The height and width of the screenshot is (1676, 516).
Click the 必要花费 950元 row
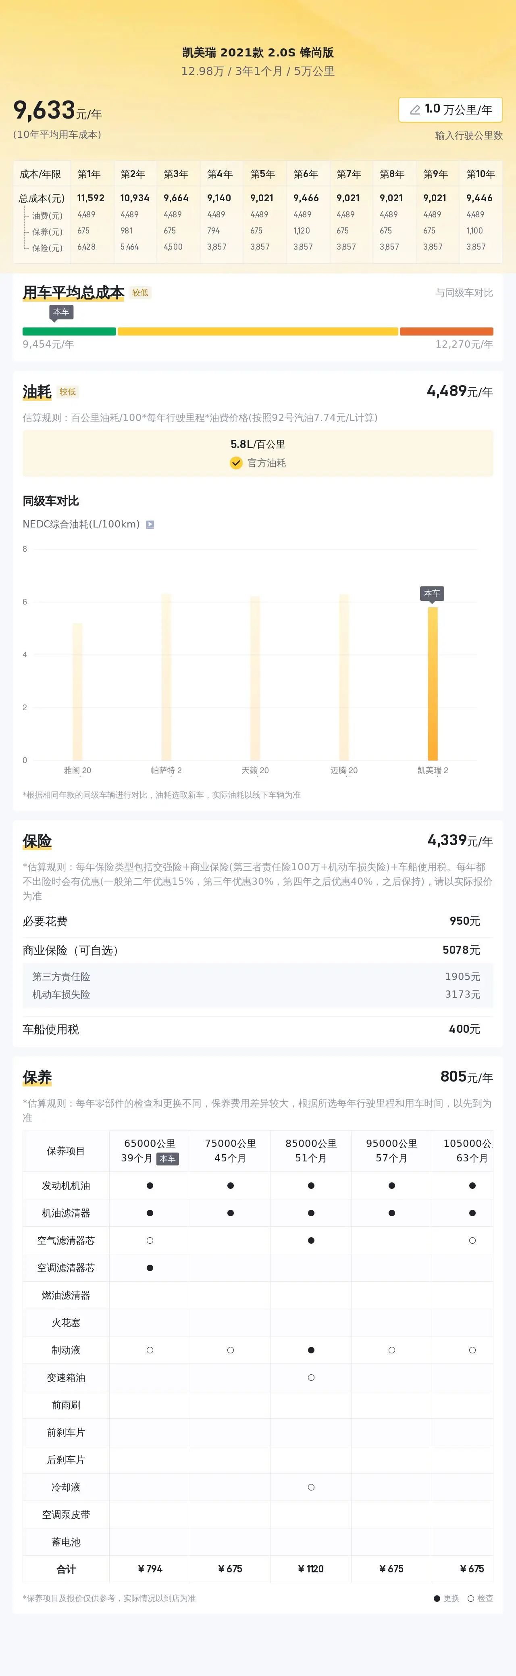click(x=258, y=921)
